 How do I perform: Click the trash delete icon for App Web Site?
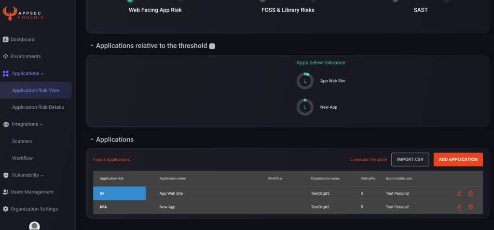point(470,193)
